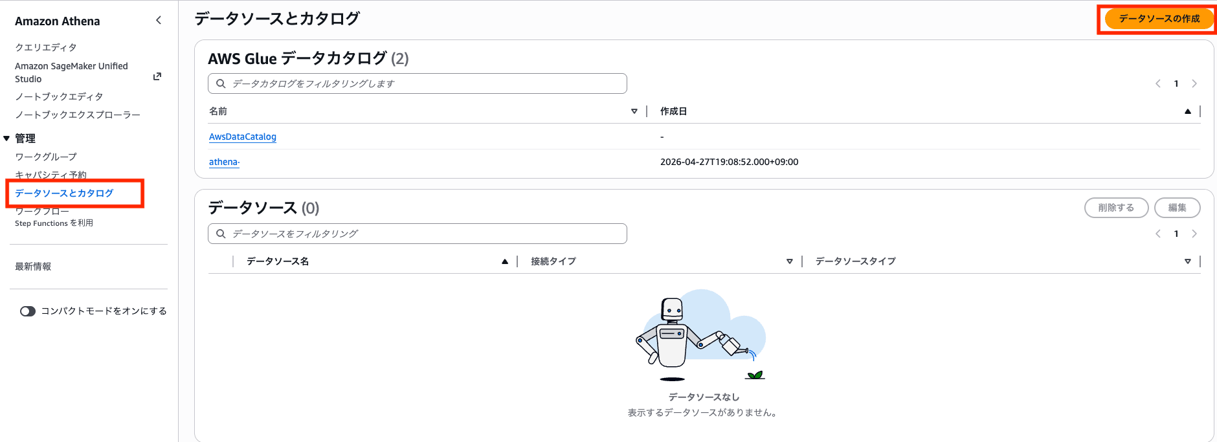This screenshot has width=1217, height=442.
Task: Collapse the Amazon Athena side navigation
Action: 159,21
